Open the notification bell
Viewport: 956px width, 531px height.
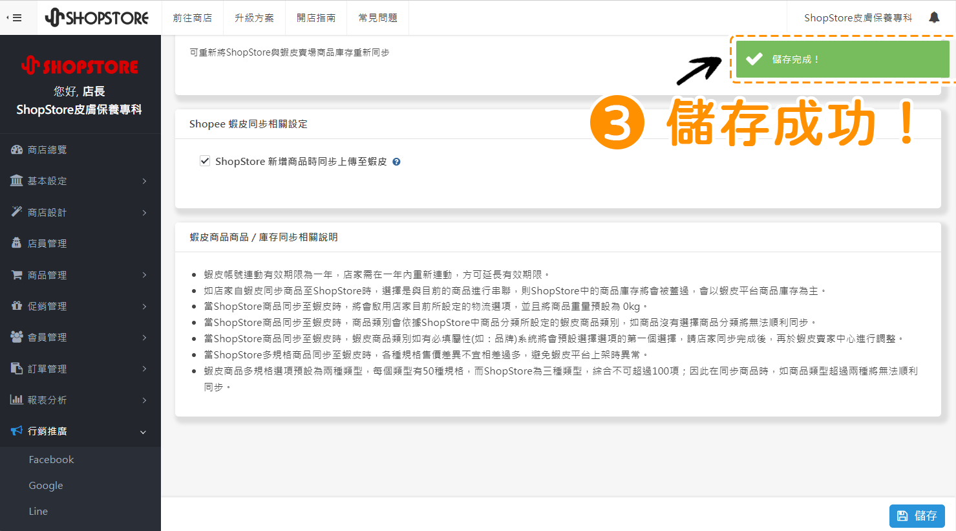(934, 17)
